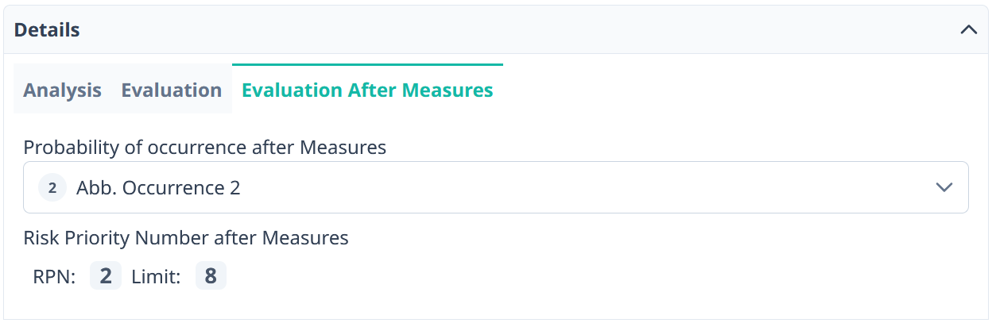Image resolution: width=996 pixels, height=323 pixels.
Task: Click the RPN value badge showing 2
Action: click(x=106, y=276)
